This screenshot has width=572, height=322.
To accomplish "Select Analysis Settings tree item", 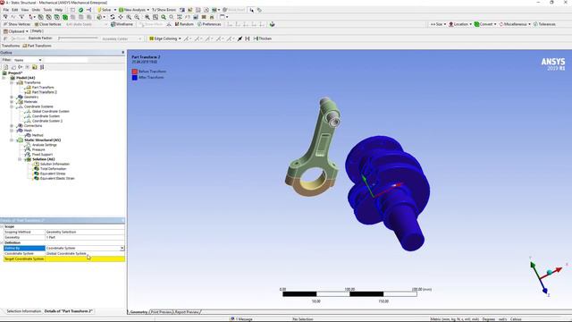I will tap(45, 145).
